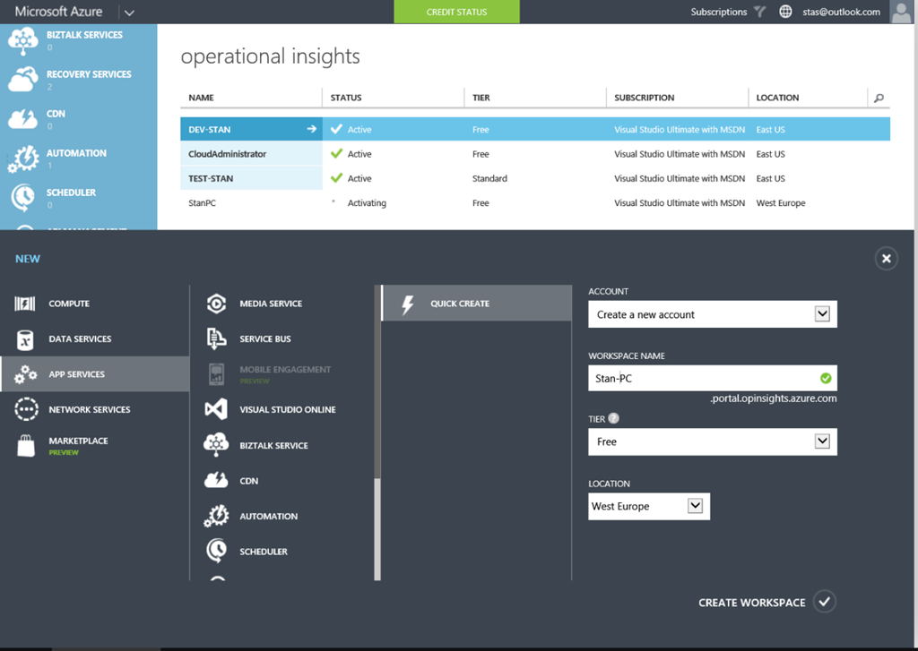Click the Scheduler icon in sidebar
The width and height of the screenshot is (918, 651).
(22, 196)
